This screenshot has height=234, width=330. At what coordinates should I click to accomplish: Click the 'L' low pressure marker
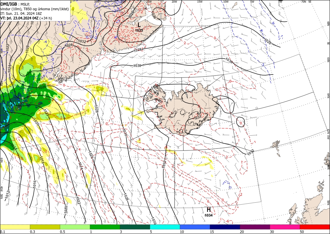point(139,25)
